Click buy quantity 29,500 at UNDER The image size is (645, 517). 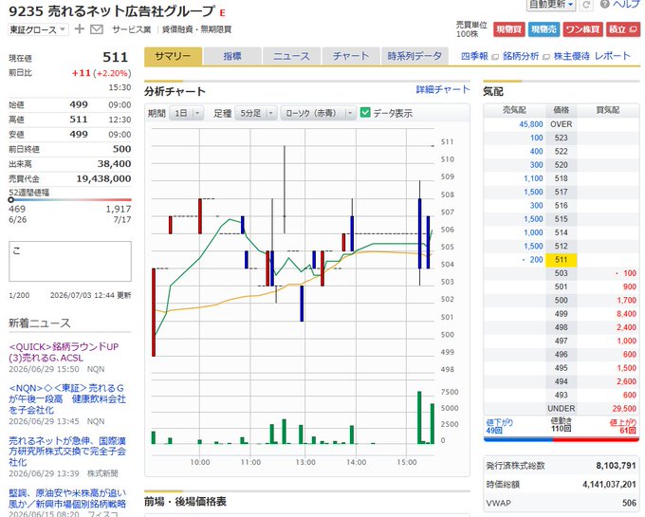point(624,409)
